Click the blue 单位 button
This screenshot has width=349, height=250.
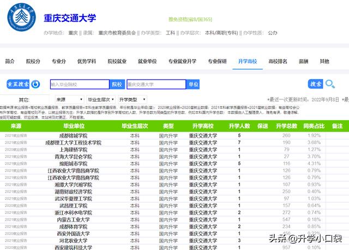(x=193, y=84)
